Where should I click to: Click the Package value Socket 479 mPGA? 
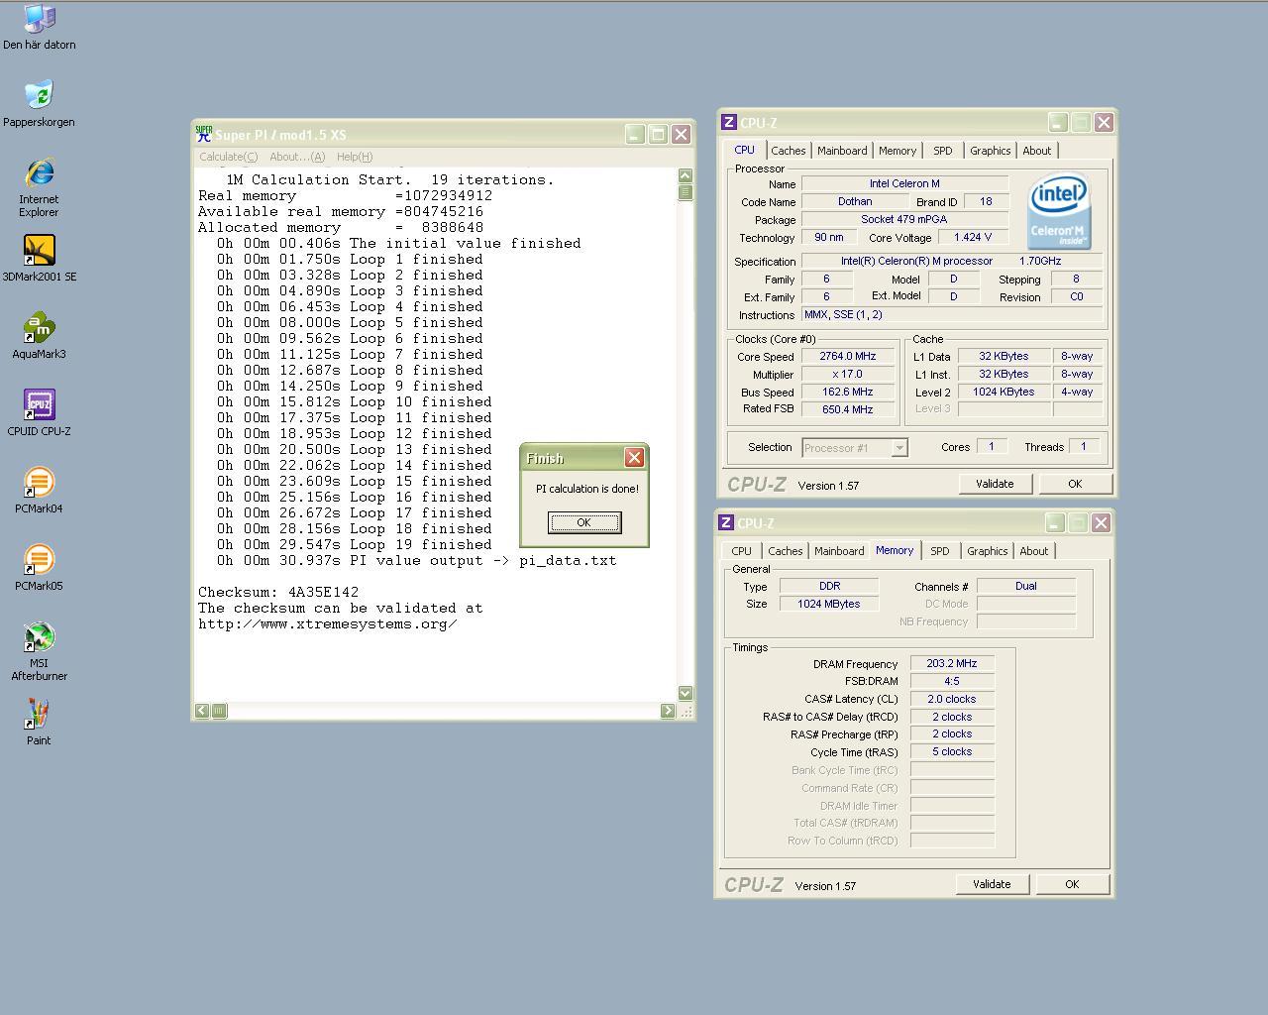pyautogui.click(x=904, y=220)
